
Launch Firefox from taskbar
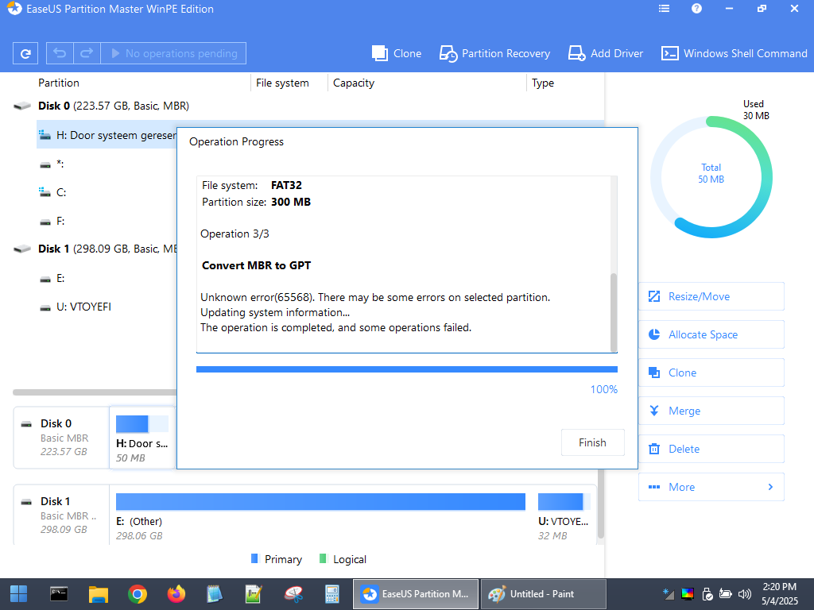click(x=176, y=594)
